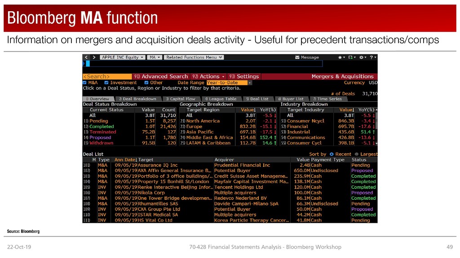Switch to the Deal Breakdown tab
Image resolution: width=460 pixels, height=258 pixels.
point(137,99)
